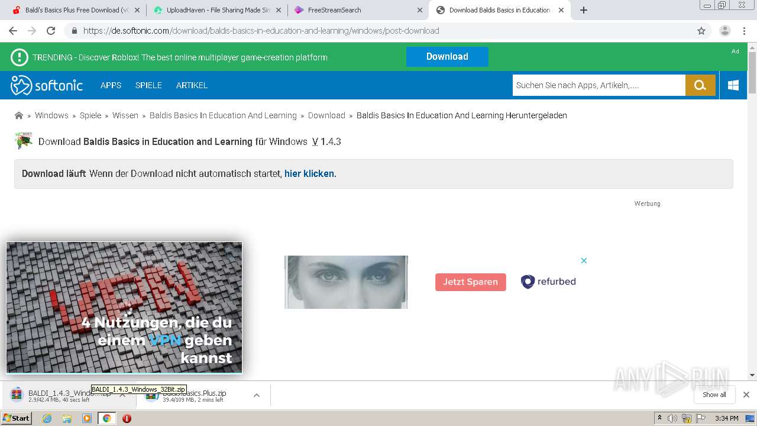Open the ARTIKEL menu
This screenshot has height=426, width=757.
tap(192, 85)
